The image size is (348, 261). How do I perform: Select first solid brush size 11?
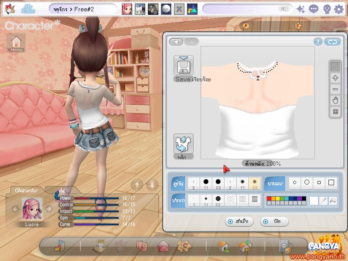point(206,183)
